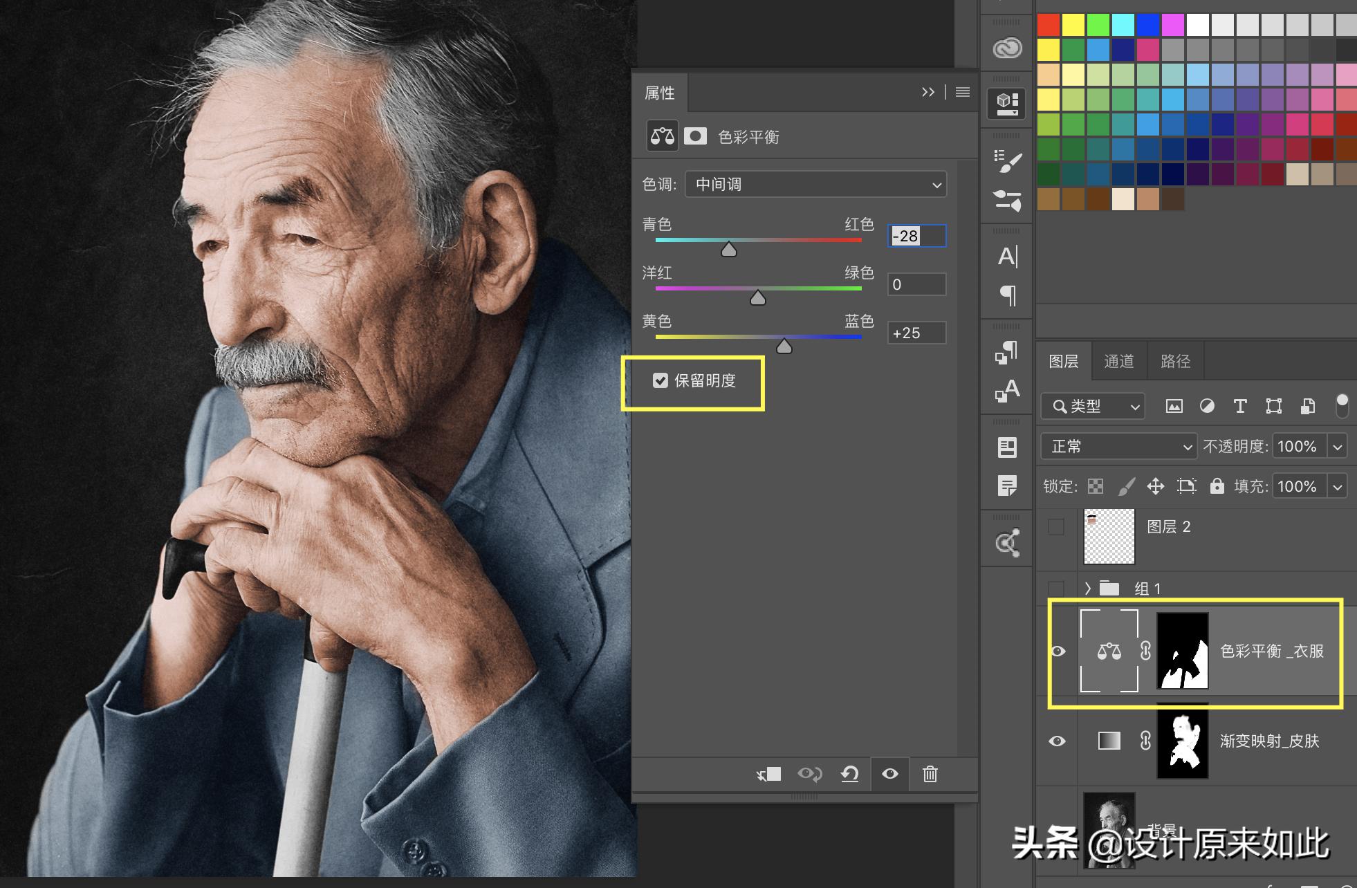Uncheck the 保留明度 checkbox
Image resolution: width=1357 pixels, height=888 pixels.
pos(660,380)
